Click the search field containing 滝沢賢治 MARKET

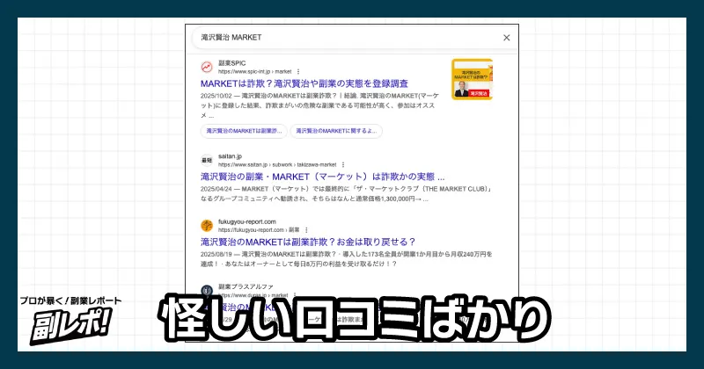click(x=353, y=38)
